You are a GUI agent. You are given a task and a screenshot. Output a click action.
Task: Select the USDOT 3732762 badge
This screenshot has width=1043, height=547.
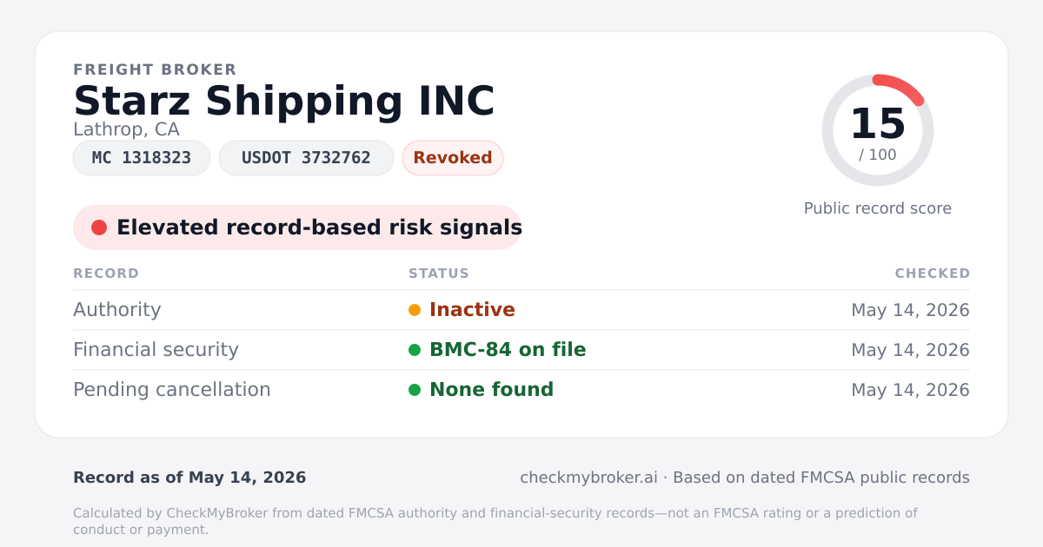pos(306,158)
